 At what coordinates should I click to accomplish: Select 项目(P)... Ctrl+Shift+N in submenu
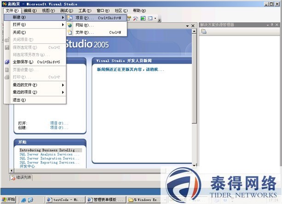[97, 18]
